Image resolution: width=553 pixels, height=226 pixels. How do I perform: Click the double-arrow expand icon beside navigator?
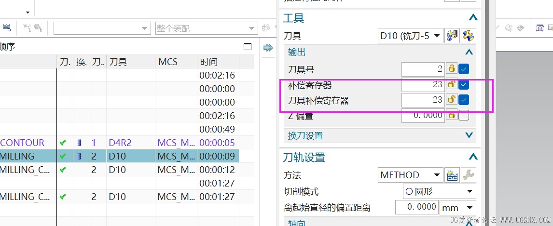(268, 48)
